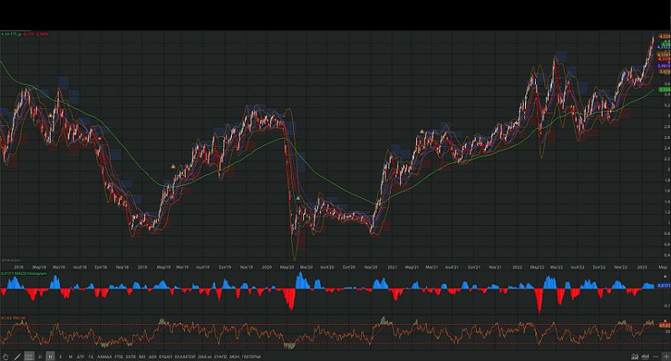Viewport: 671px width, 361px height.
Task: Switch to H timeframe
Action: (50, 356)
